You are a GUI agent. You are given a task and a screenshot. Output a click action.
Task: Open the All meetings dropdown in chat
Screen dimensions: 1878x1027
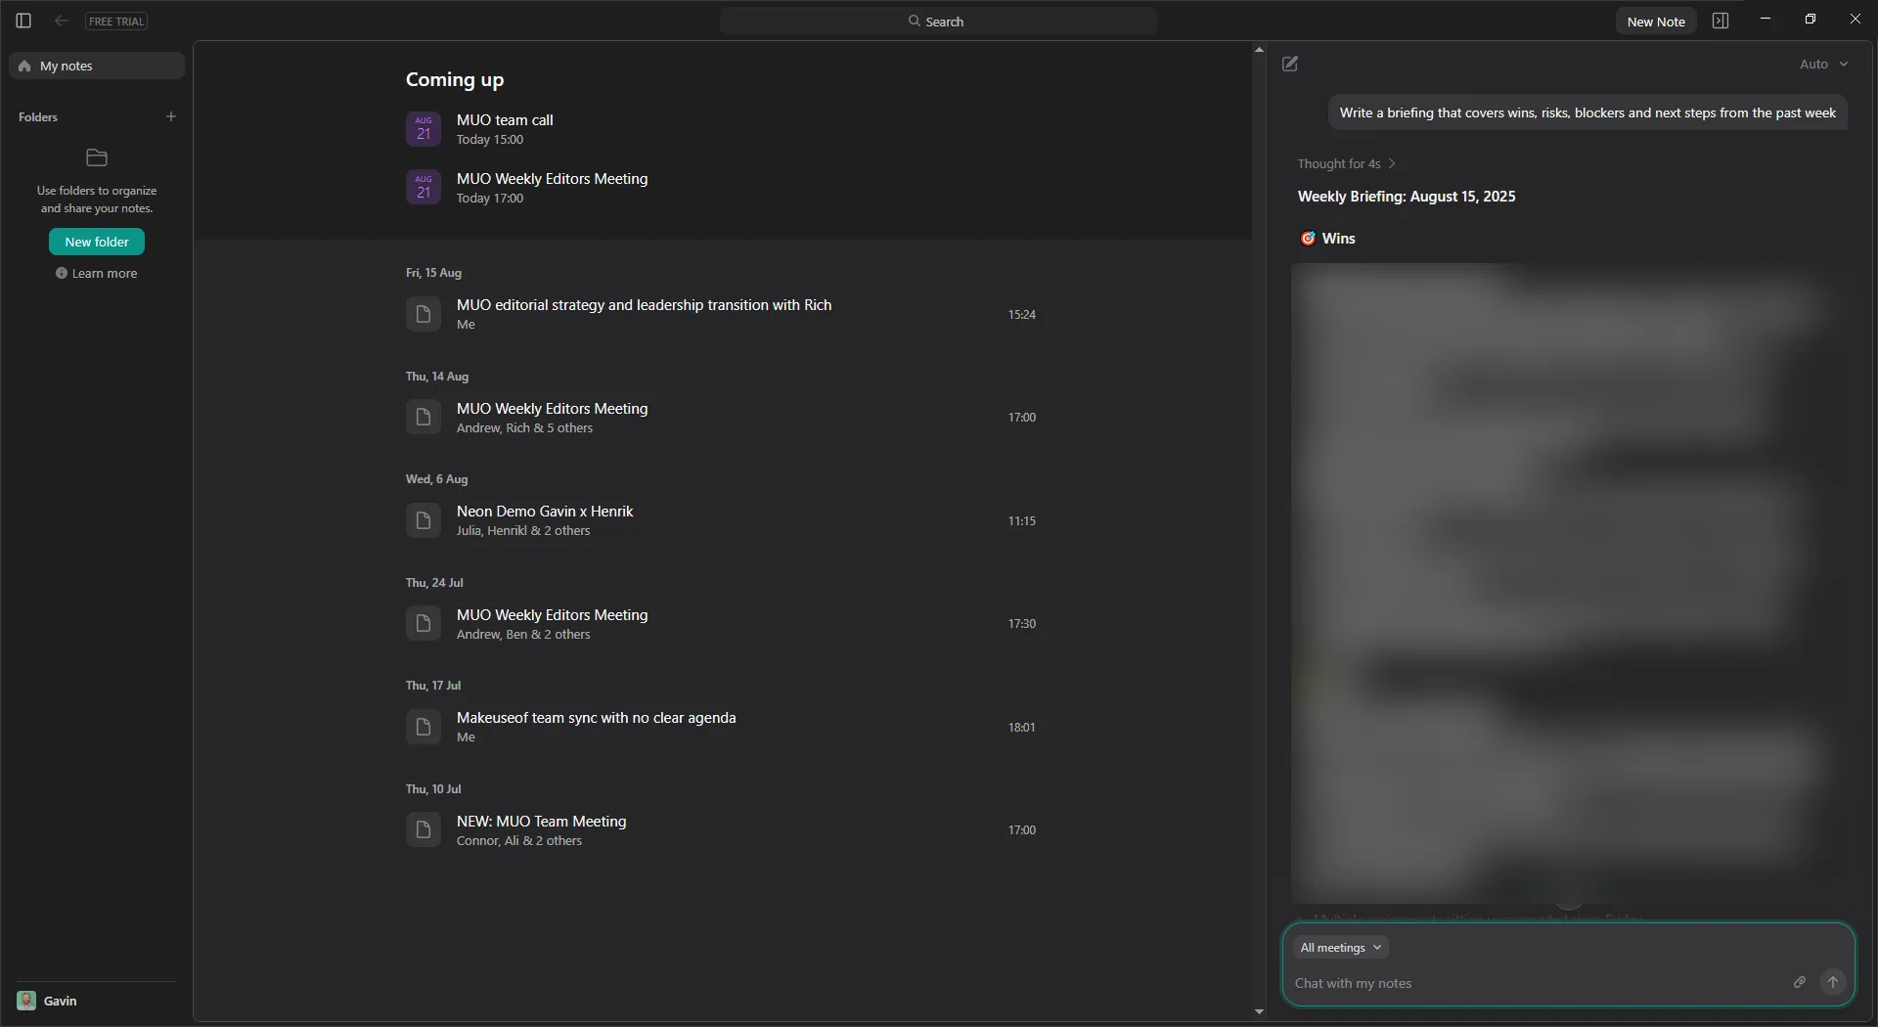point(1340,947)
